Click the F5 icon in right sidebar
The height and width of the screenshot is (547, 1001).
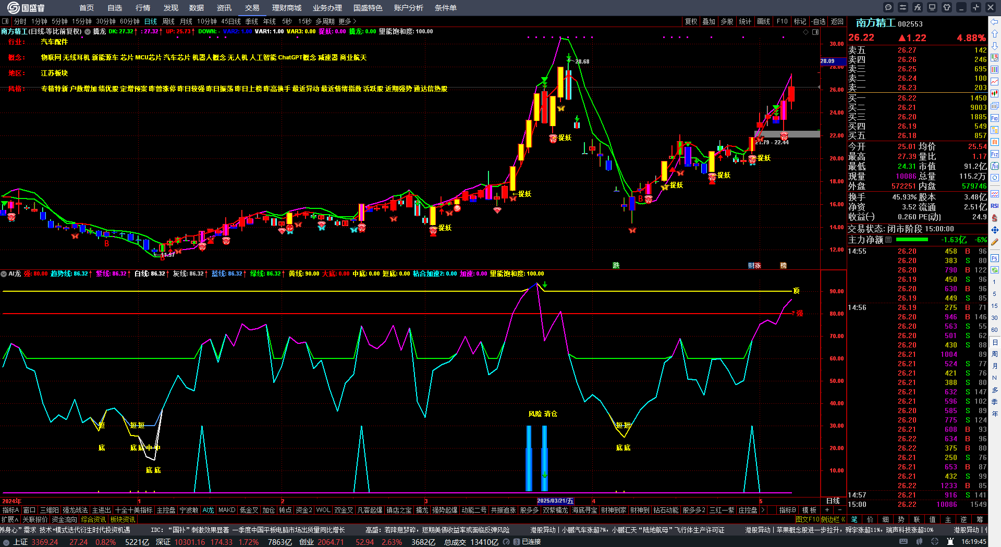[995, 258]
